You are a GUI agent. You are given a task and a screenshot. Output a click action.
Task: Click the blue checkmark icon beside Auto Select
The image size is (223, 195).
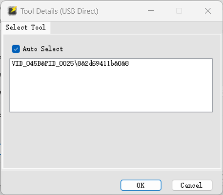click(16, 49)
